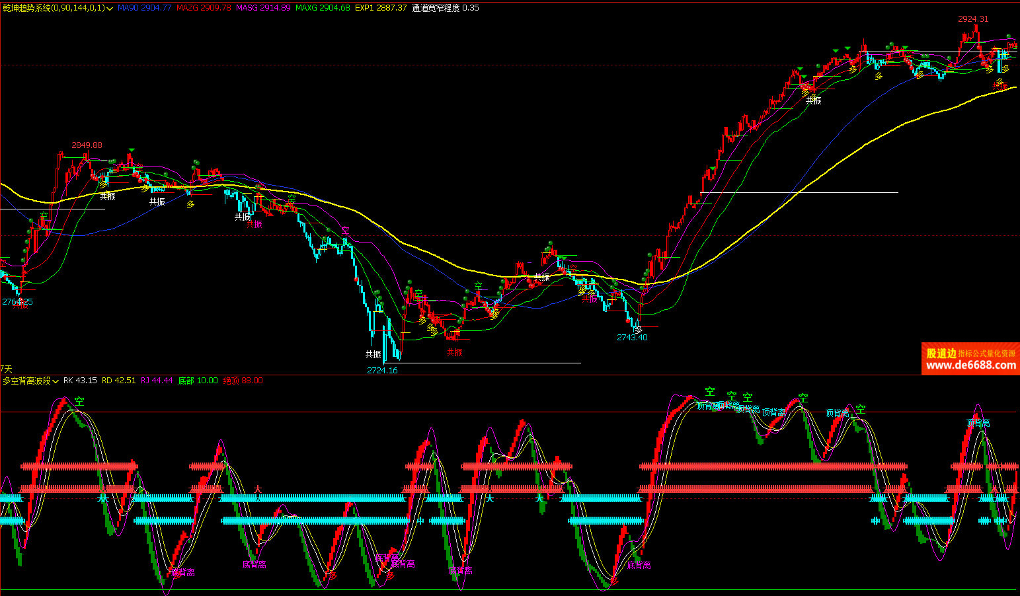Click the 多空背离波段 sub-chart title
Screen dimensions: 1020x596
tap(26, 381)
